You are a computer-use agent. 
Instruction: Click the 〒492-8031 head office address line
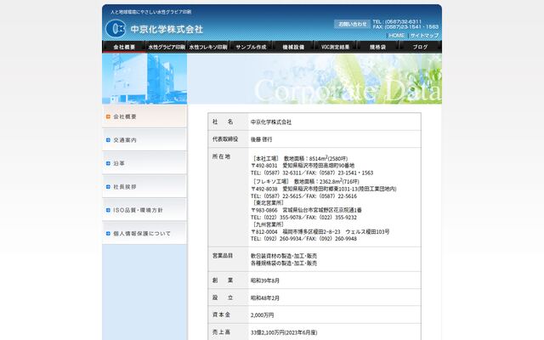[x=303, y=166]
